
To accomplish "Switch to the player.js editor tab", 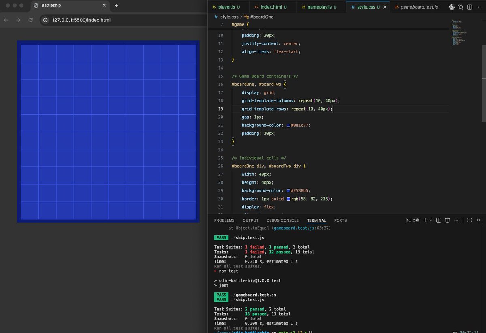I will point(228,7).
